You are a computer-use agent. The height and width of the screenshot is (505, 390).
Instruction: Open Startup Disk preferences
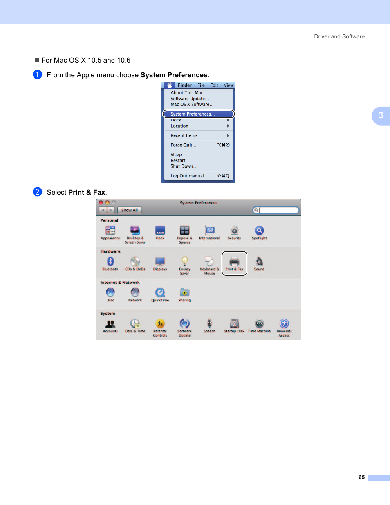[234, 326]
